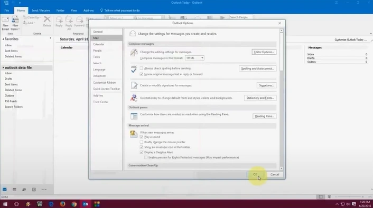The height and width of the screenshot is (208, 373).
Task: Click Stationery and Fonts button
Action: [260, 98]
